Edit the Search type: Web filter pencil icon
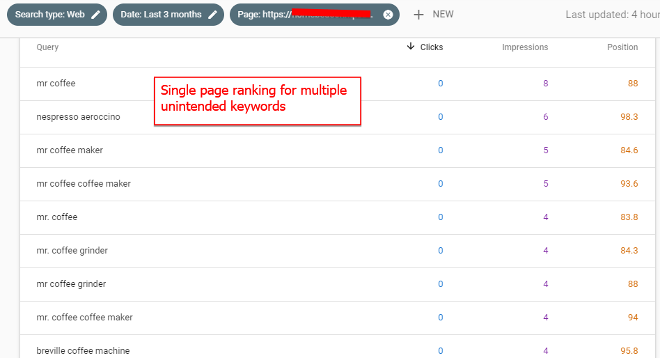The width and height of the screenshot is (660, 358). [96, 15]
